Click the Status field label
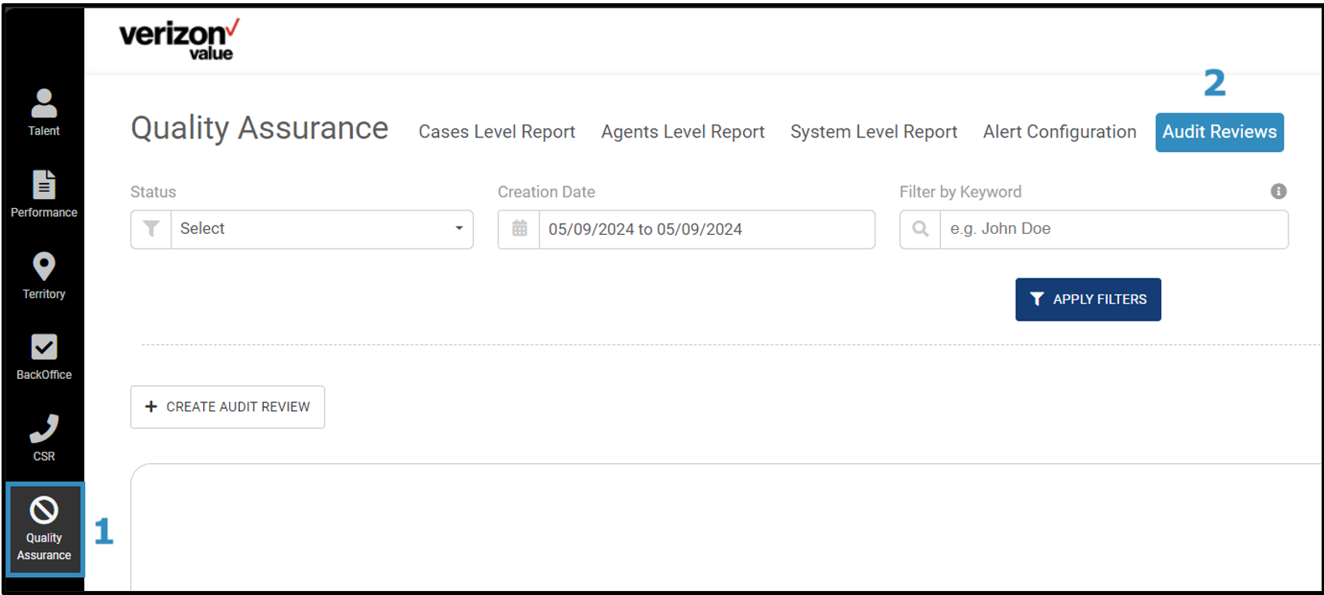Viewport: 1324px width, 595px height. (x=153, y=192)
